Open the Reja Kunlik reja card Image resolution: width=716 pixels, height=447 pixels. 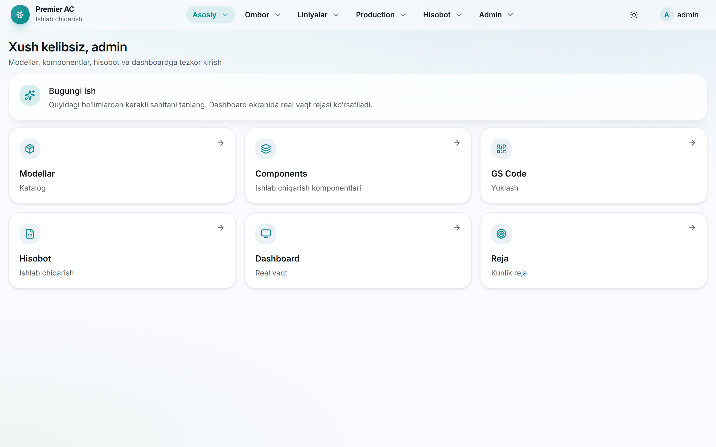593,251
